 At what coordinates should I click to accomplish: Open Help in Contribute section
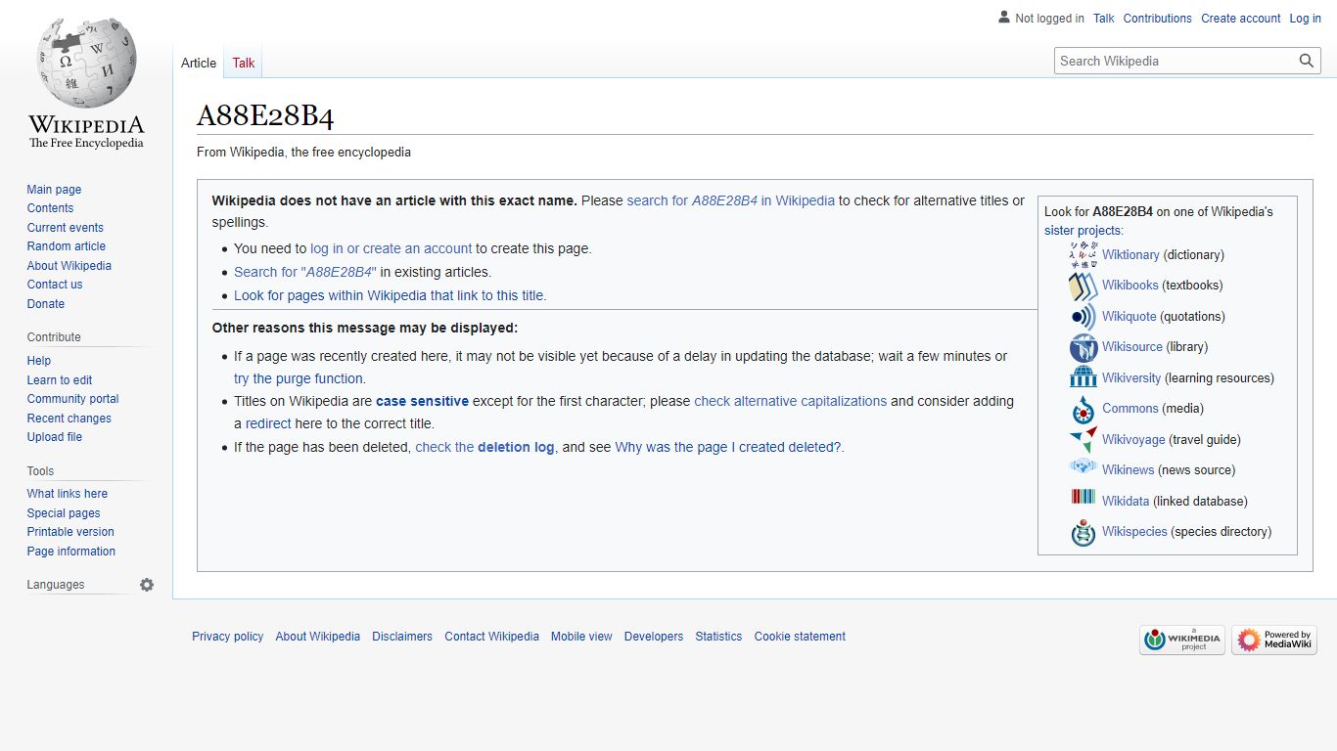click(x=39, y=361)
